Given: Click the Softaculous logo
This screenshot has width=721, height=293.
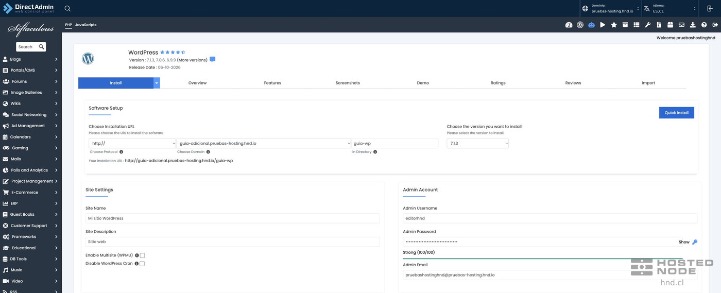Looking at the screenshot, I should pos(31,29).
